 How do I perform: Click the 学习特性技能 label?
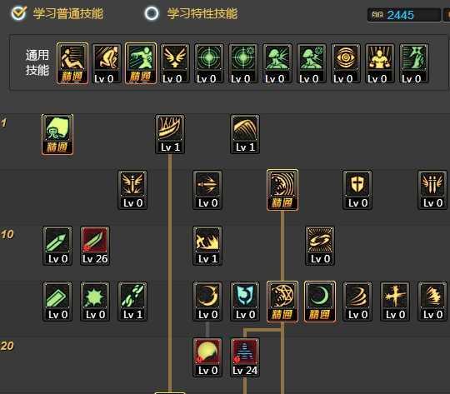(202, 13)
